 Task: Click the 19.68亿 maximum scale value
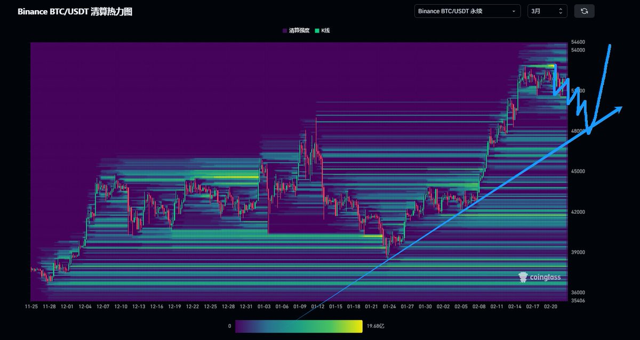pyautogui.click(x=376, y=326)
